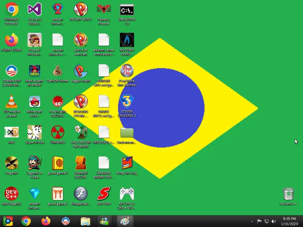Image resolution: width=303 pixels, height=227 pixels.
Task: Click the Obama logo taskbar icon
Action: (x=66, y=221)
